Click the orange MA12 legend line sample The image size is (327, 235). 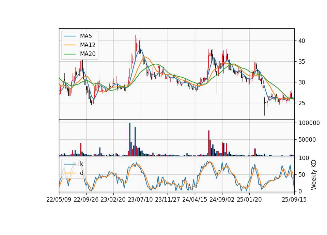(69, 45)
